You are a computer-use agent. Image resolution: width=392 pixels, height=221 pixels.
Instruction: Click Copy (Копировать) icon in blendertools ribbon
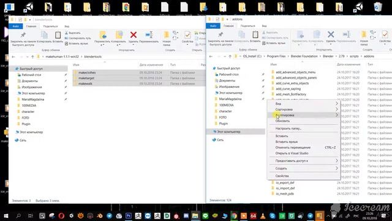pyautogui.click(x=44, y=35)
